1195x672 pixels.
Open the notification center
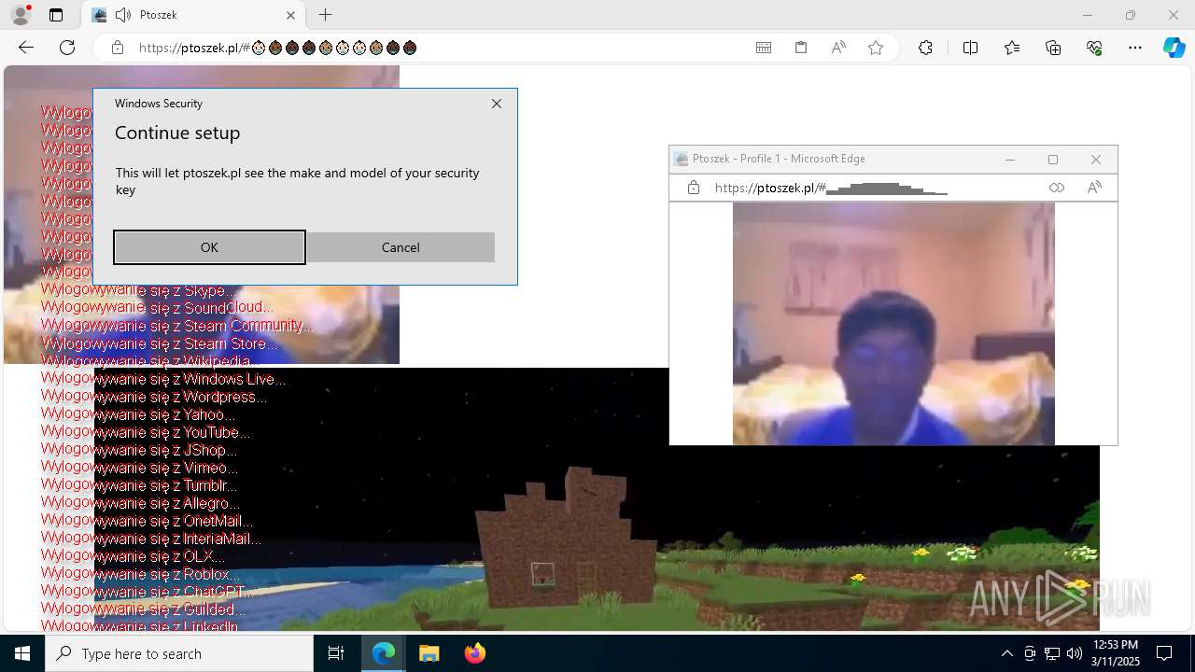click(1164, 653)
